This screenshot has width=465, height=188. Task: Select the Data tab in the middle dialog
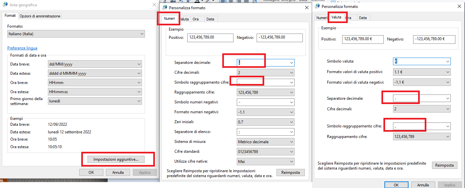(x=210, y=19)
